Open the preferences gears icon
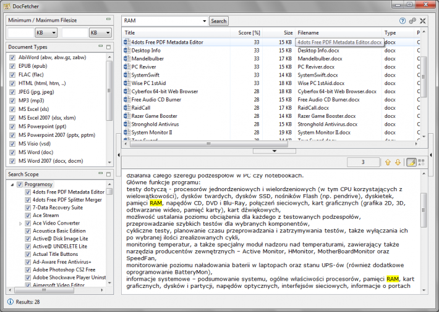The height and width of the screenshot is (312, 439). [412, 21]
